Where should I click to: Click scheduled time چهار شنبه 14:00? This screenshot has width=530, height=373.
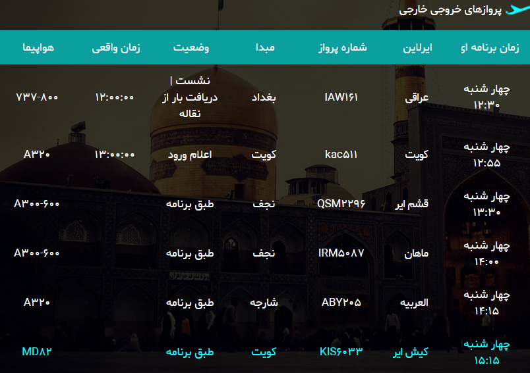(x=486, y=253)
